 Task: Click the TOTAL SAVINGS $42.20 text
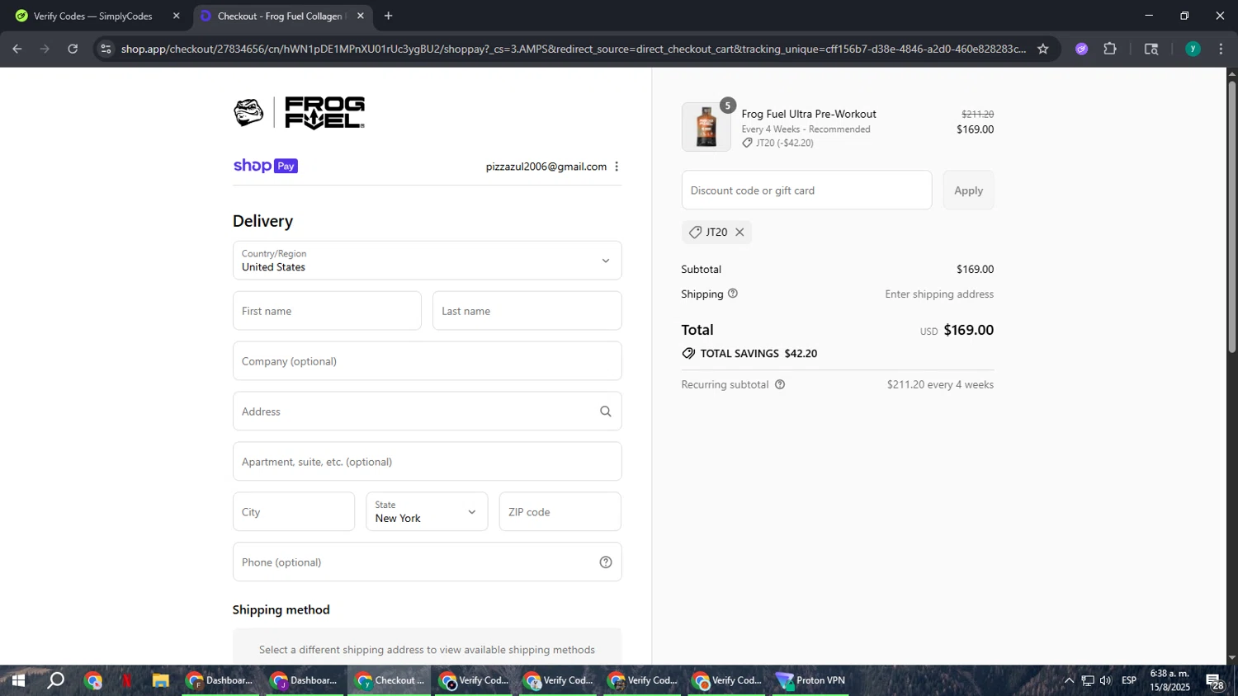pyautogui.click(x=758, y=354)
